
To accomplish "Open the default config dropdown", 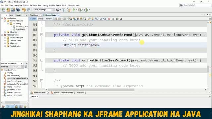I will [43, 10].
